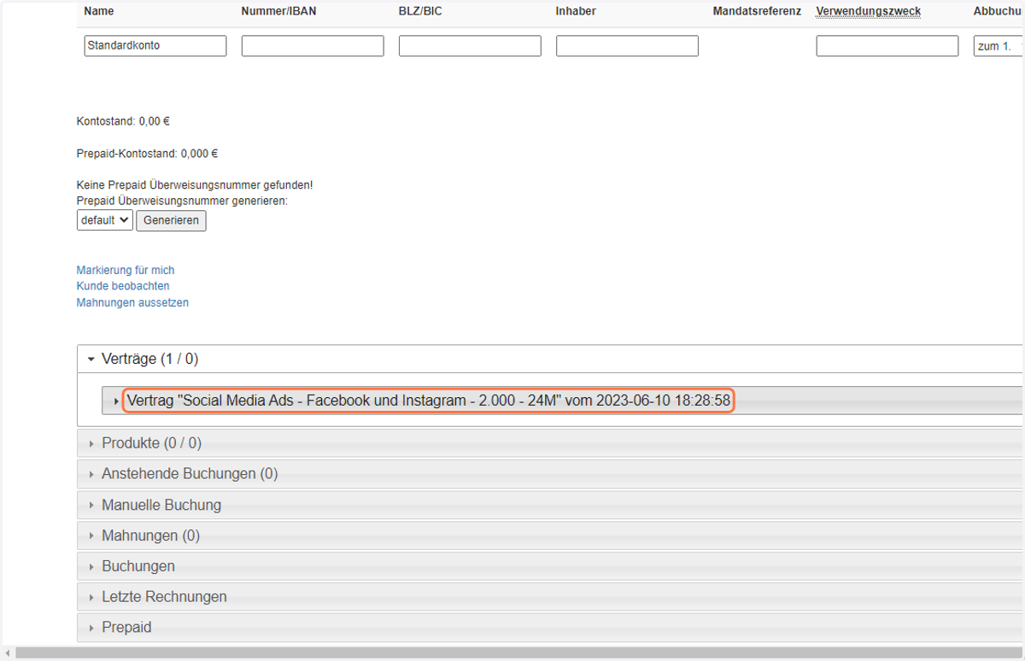Click the Verwendungszweck column header
Screen dimensions: 1025x661
(869, 11)
